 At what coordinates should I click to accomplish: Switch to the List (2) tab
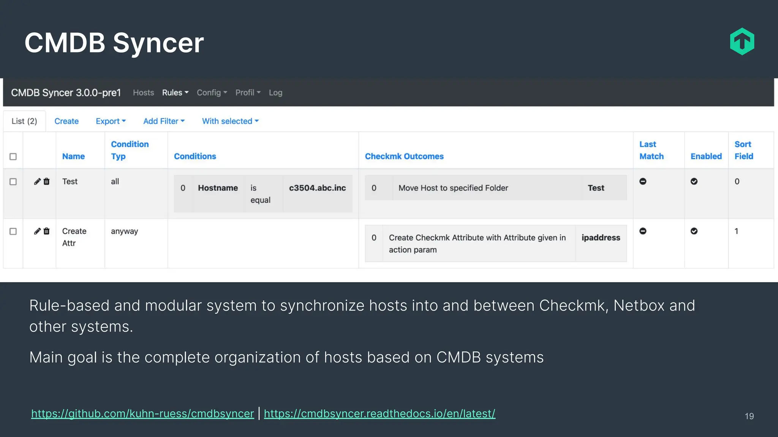click(x=24, y=121)
